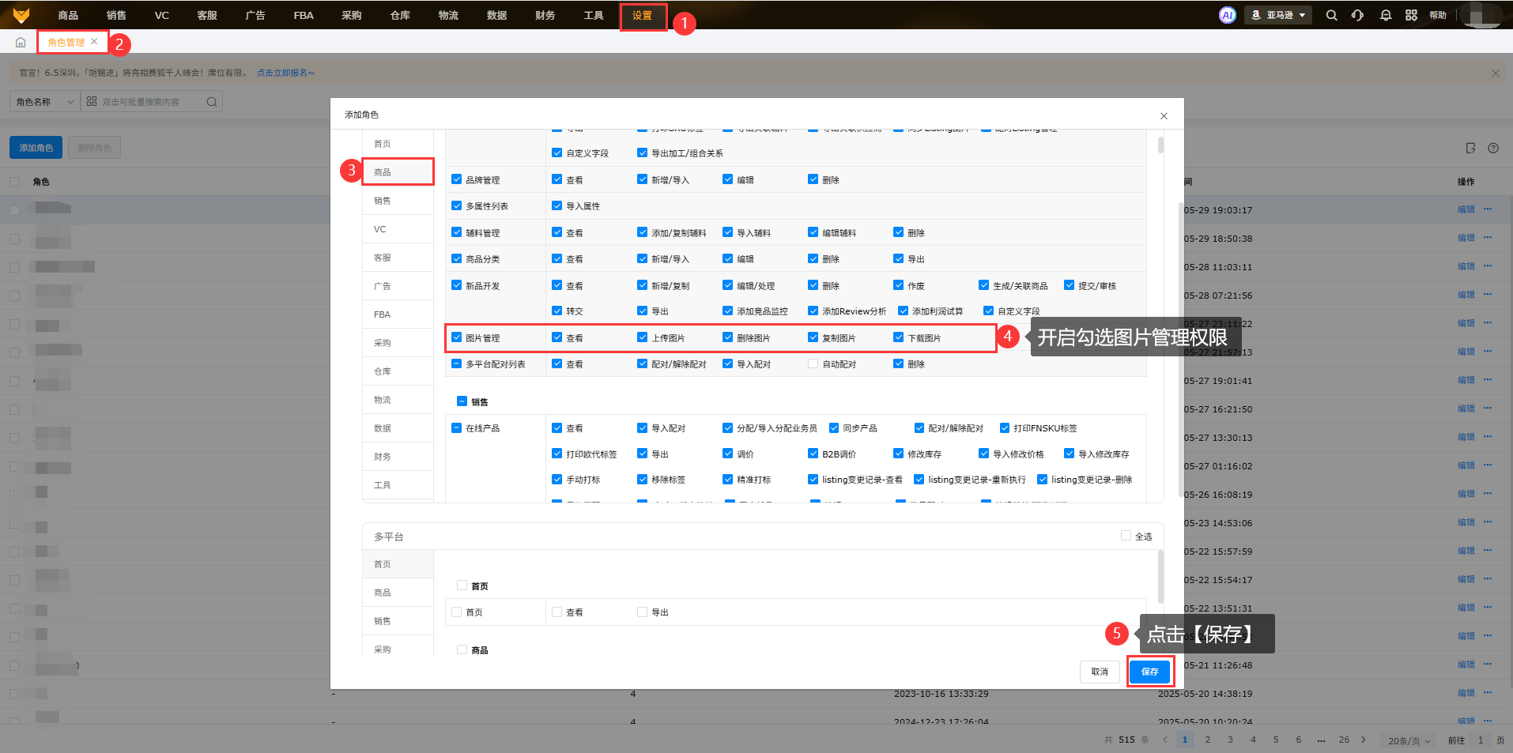
Task: Toggle the B2B调价 checkbox
Action: 813,454
